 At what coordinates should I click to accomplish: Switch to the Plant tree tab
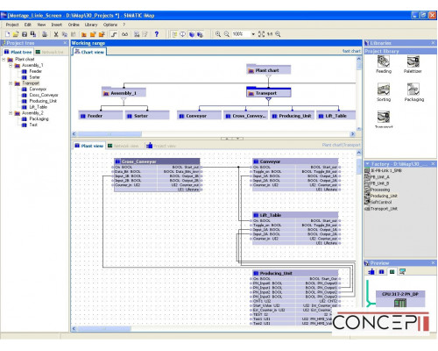[x=18, y=52]
